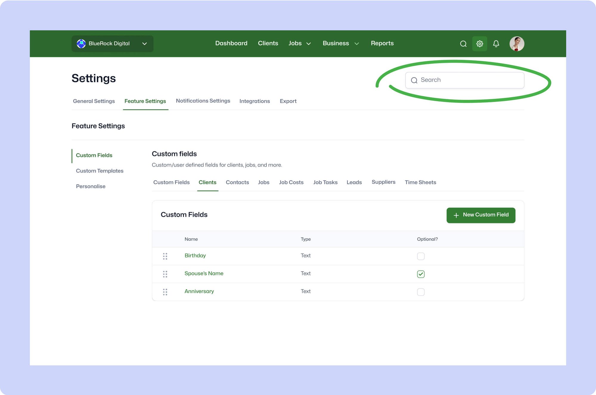Open the Job Tasks sub-tab
Image resolution: width=596 pixels, height=395 pixels.
(x=325, y=182)
